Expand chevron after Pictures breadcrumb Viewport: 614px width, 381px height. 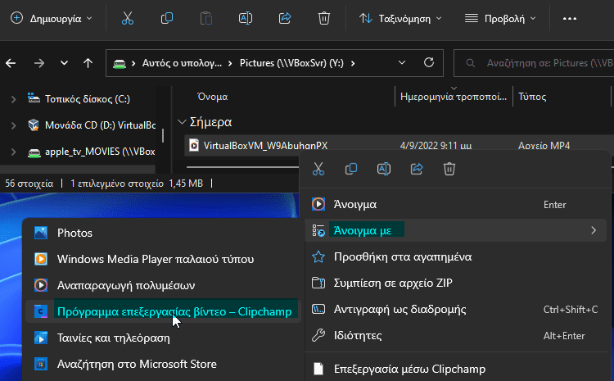pyautogui.click(x=353, y=63)
